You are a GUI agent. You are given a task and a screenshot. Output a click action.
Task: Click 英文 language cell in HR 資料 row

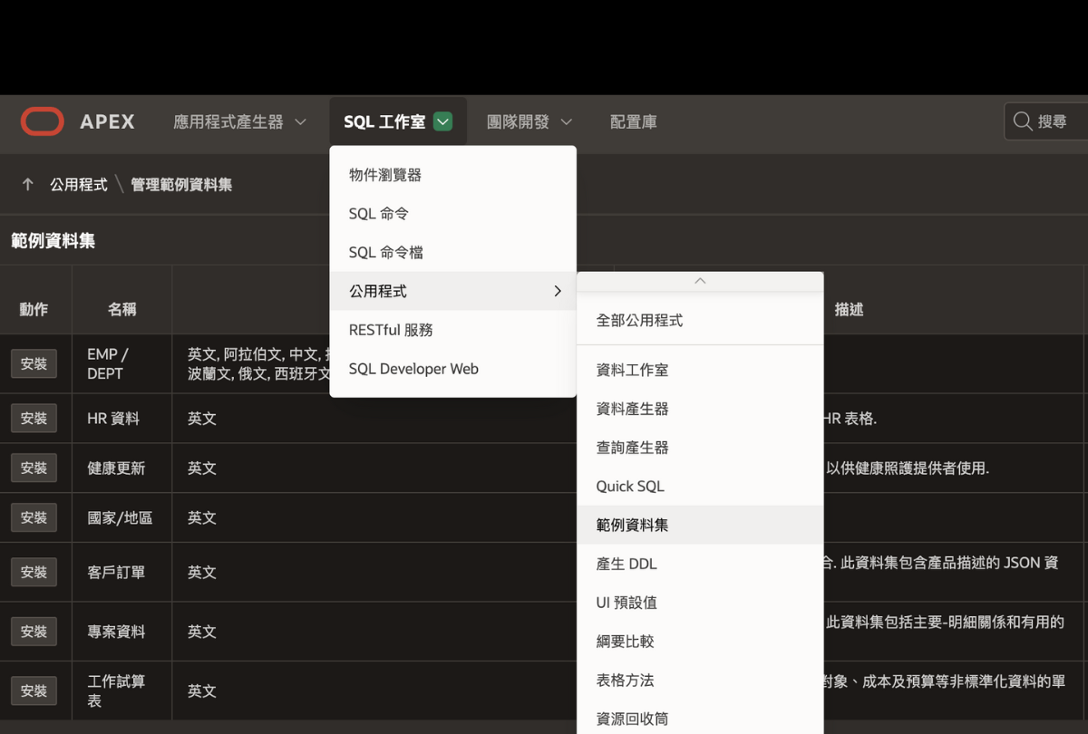(x=202, y=419)
